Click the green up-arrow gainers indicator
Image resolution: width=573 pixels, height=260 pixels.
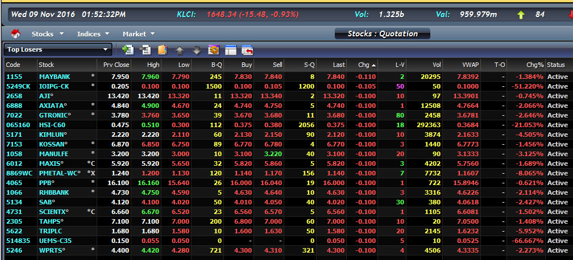(521, 15)
